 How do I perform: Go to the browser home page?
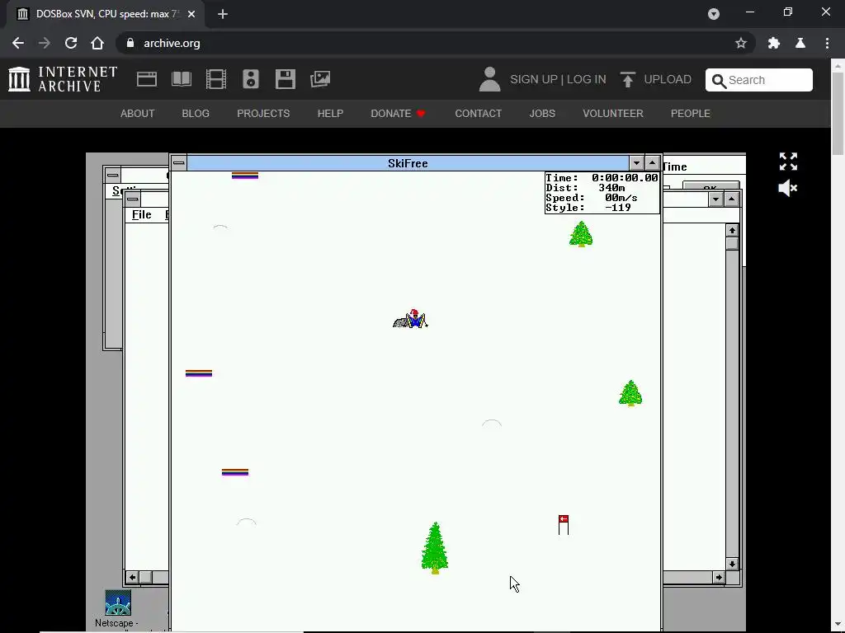(97, 43)
